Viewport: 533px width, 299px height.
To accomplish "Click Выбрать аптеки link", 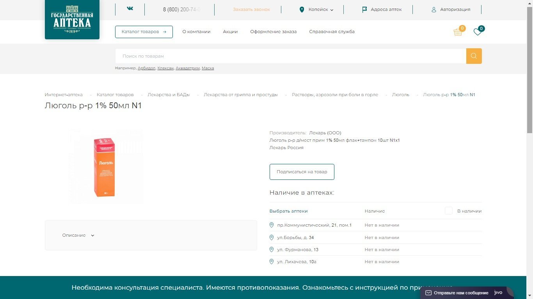I will [x=288, y=211].
